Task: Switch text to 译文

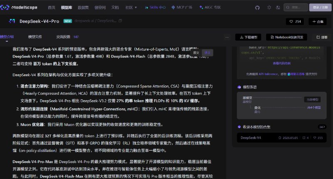Action: click(x=207, y=53)
